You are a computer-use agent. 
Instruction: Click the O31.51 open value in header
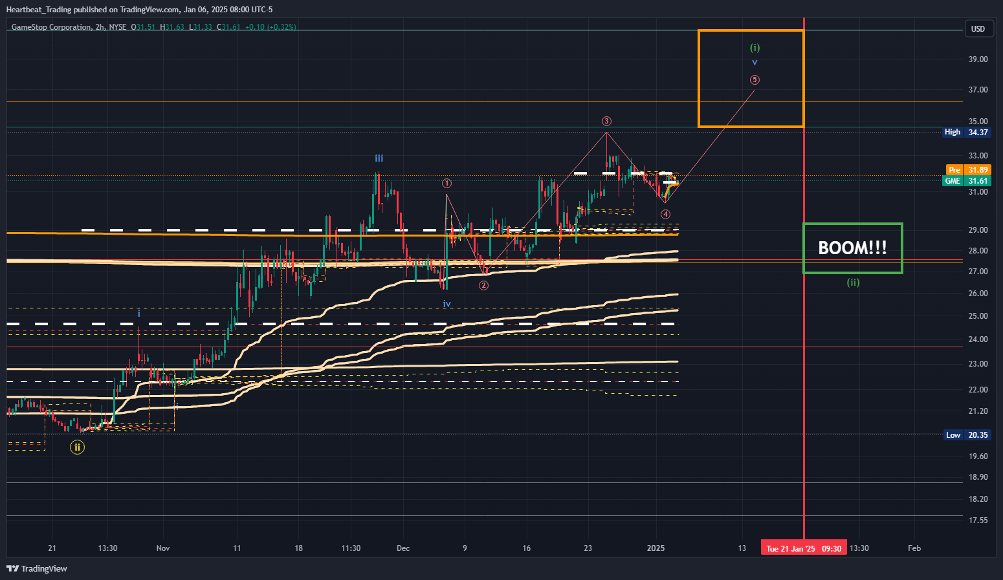coord(143,27)
